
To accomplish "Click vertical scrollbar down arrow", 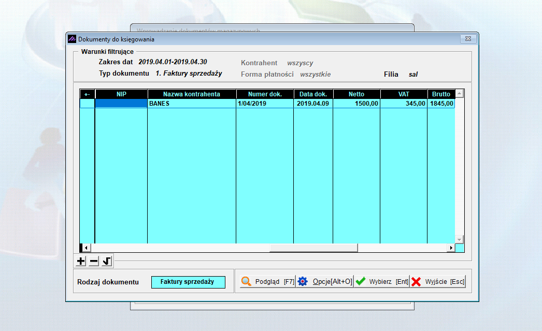I will point(460,239).
